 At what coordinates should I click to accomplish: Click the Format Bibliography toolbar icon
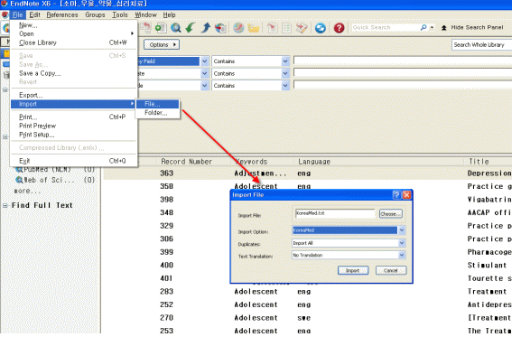coord(286,28)
